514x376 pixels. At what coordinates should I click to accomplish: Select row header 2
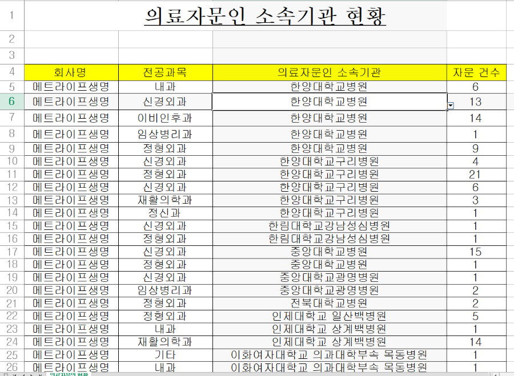(x=12, y=39)
